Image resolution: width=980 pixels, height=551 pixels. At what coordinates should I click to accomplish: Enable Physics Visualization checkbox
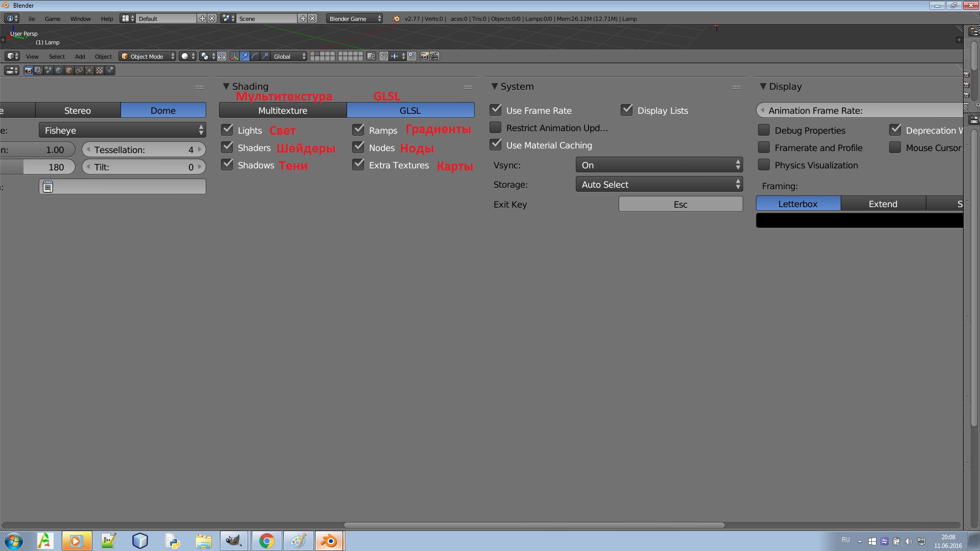point(764,164)
